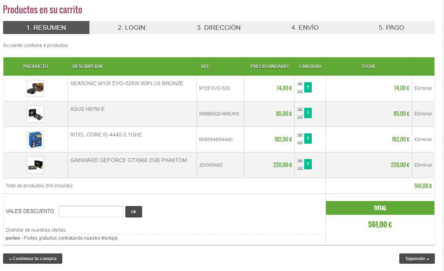This screenshot has width=444, height=271.
Task: Select reference text M12II EVO-520
Action: (x=214, y=88)
